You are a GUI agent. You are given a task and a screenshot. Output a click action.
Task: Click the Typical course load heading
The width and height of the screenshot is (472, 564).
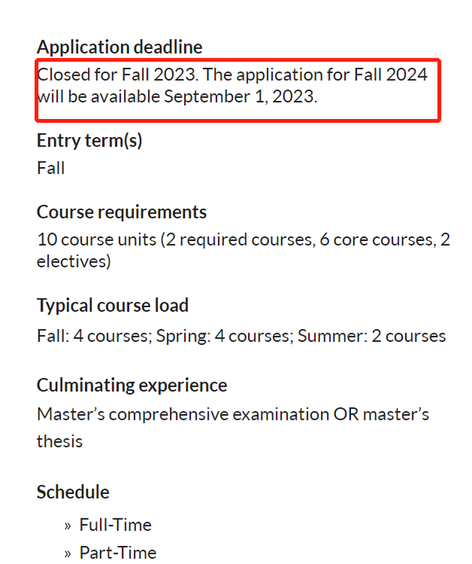(112, 306)
